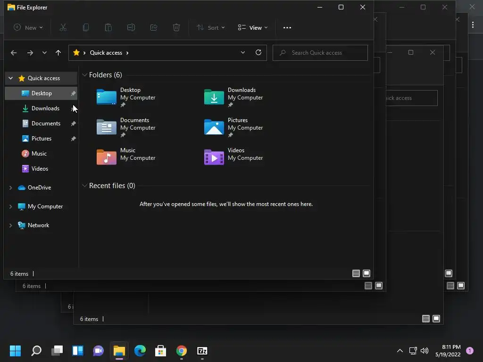Open the Downloads folder tile

click(234, 97)
